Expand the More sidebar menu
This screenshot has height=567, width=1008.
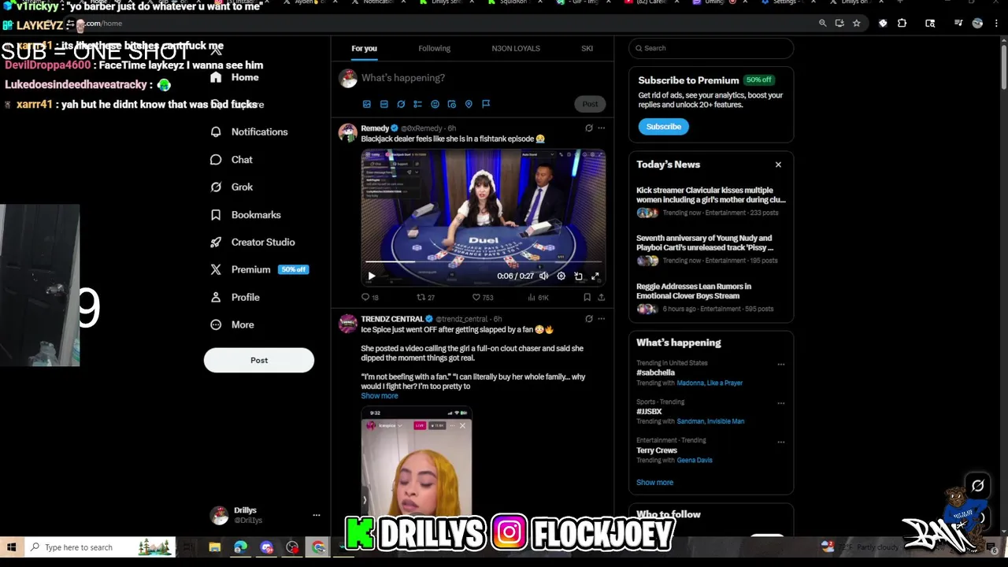click(232, 324)
